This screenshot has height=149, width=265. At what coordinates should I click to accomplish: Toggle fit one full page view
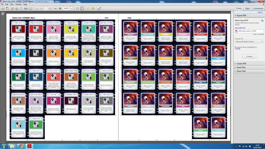tap(82, 8)
